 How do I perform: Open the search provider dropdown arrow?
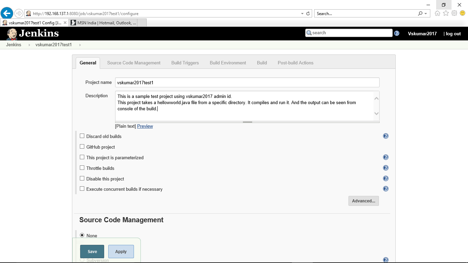point(426,13)
